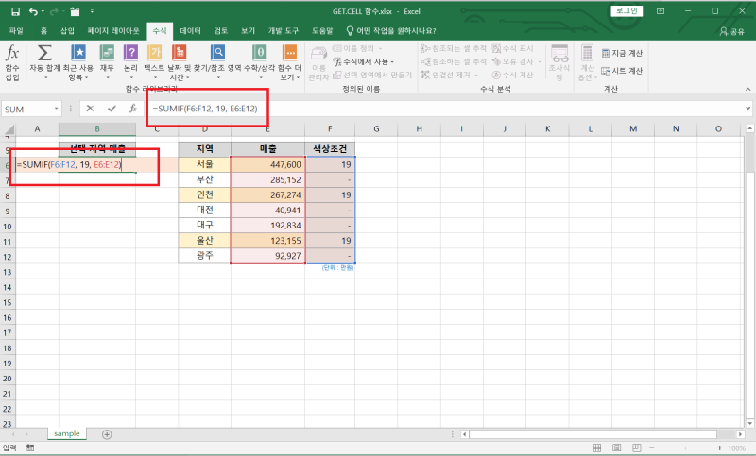Confirm formula with the checkmark icon

point(112,109)
